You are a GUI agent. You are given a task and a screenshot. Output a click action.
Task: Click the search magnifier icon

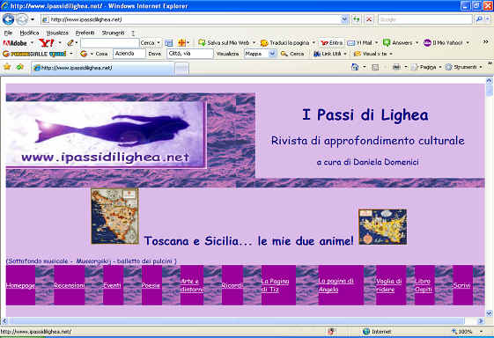point(479,19)
